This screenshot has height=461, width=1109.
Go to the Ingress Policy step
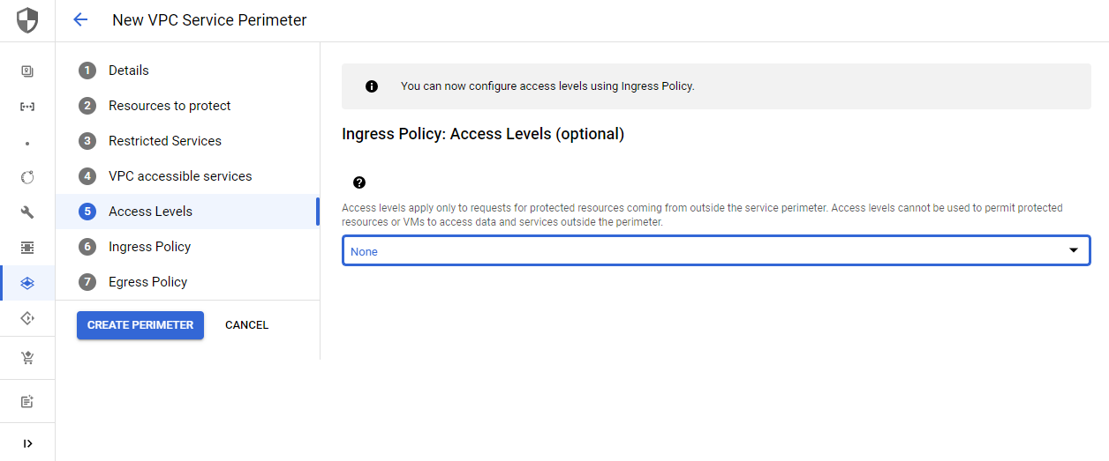click(x=187, y=247)
